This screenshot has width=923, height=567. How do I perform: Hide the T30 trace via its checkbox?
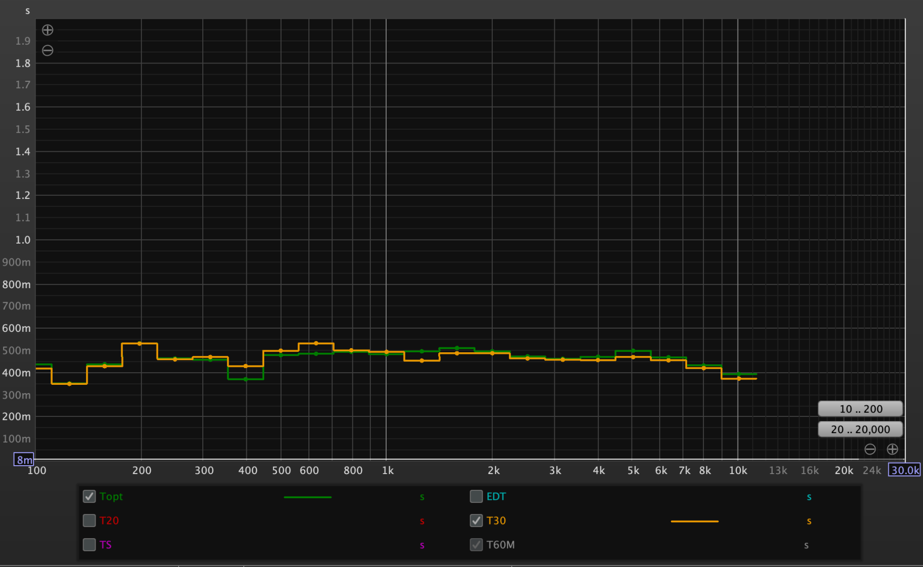pyautogui.click(x=476, y=521)
